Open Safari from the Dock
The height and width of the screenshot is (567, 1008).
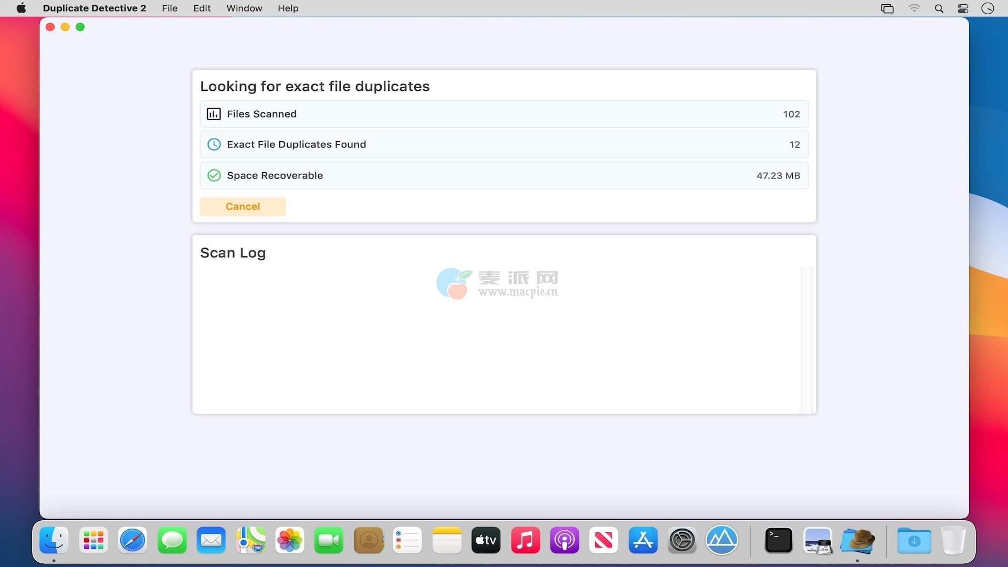(x=132, y=541)
